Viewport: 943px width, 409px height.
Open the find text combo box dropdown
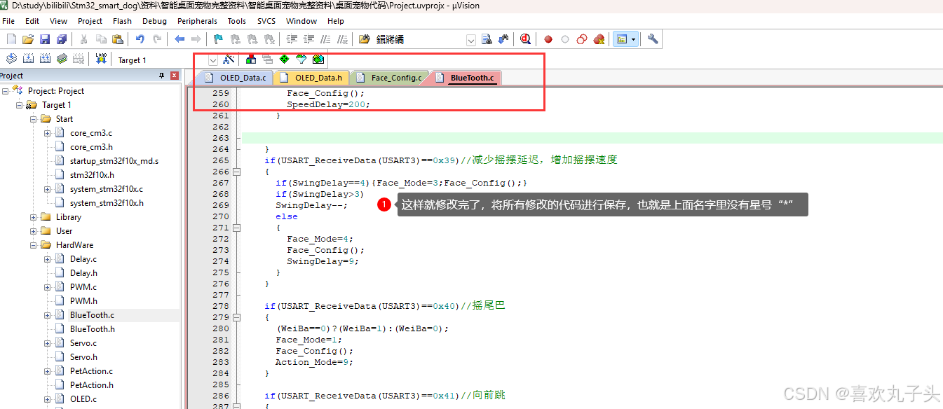tap(471, 40)
